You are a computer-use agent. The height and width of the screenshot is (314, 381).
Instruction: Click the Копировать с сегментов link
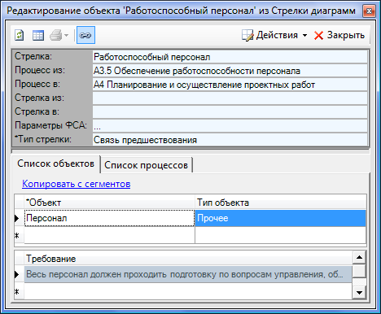pos(77,184)
